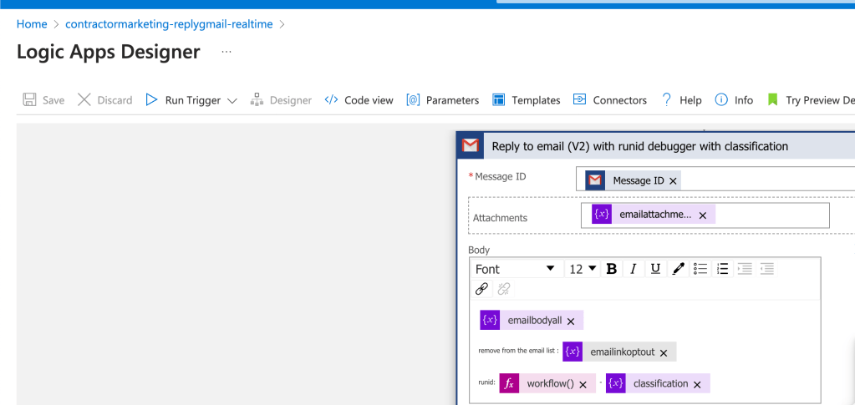Viewport: 855px width, 405px height.
Task: Click the increase indent icon
Action: pyautogui.click(x=745, y=269)
